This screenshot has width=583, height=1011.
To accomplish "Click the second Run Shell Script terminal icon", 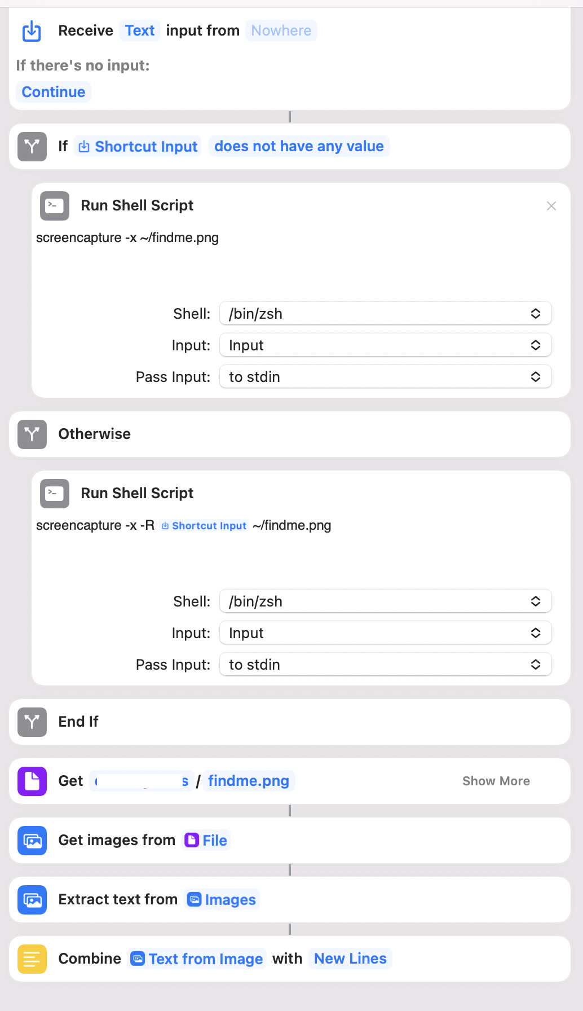I will 55,493.
